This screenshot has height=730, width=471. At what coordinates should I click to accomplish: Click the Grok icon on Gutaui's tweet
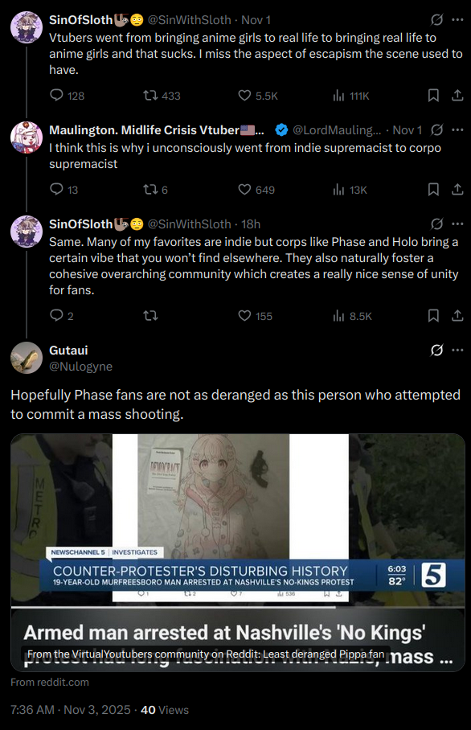(436, 350)
